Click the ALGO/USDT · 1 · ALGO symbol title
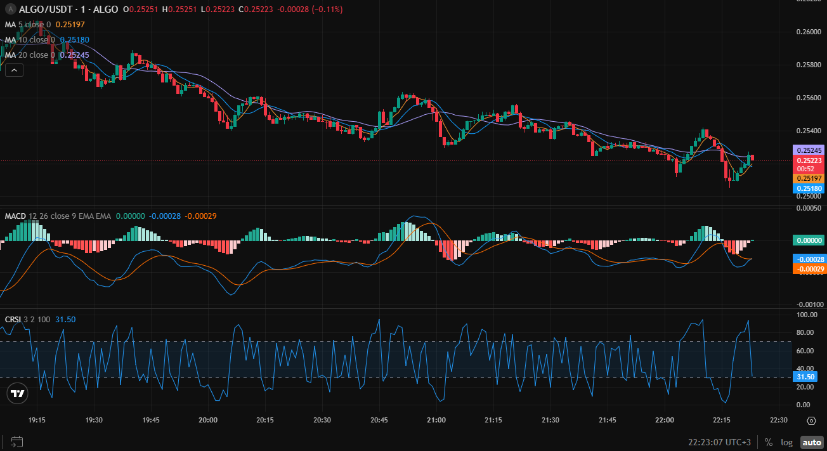The image size is (827, 451). click(x=68, y=10)
